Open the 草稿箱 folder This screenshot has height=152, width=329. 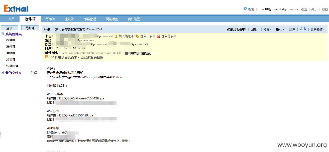pyautogui.click(x=11, y=53)
